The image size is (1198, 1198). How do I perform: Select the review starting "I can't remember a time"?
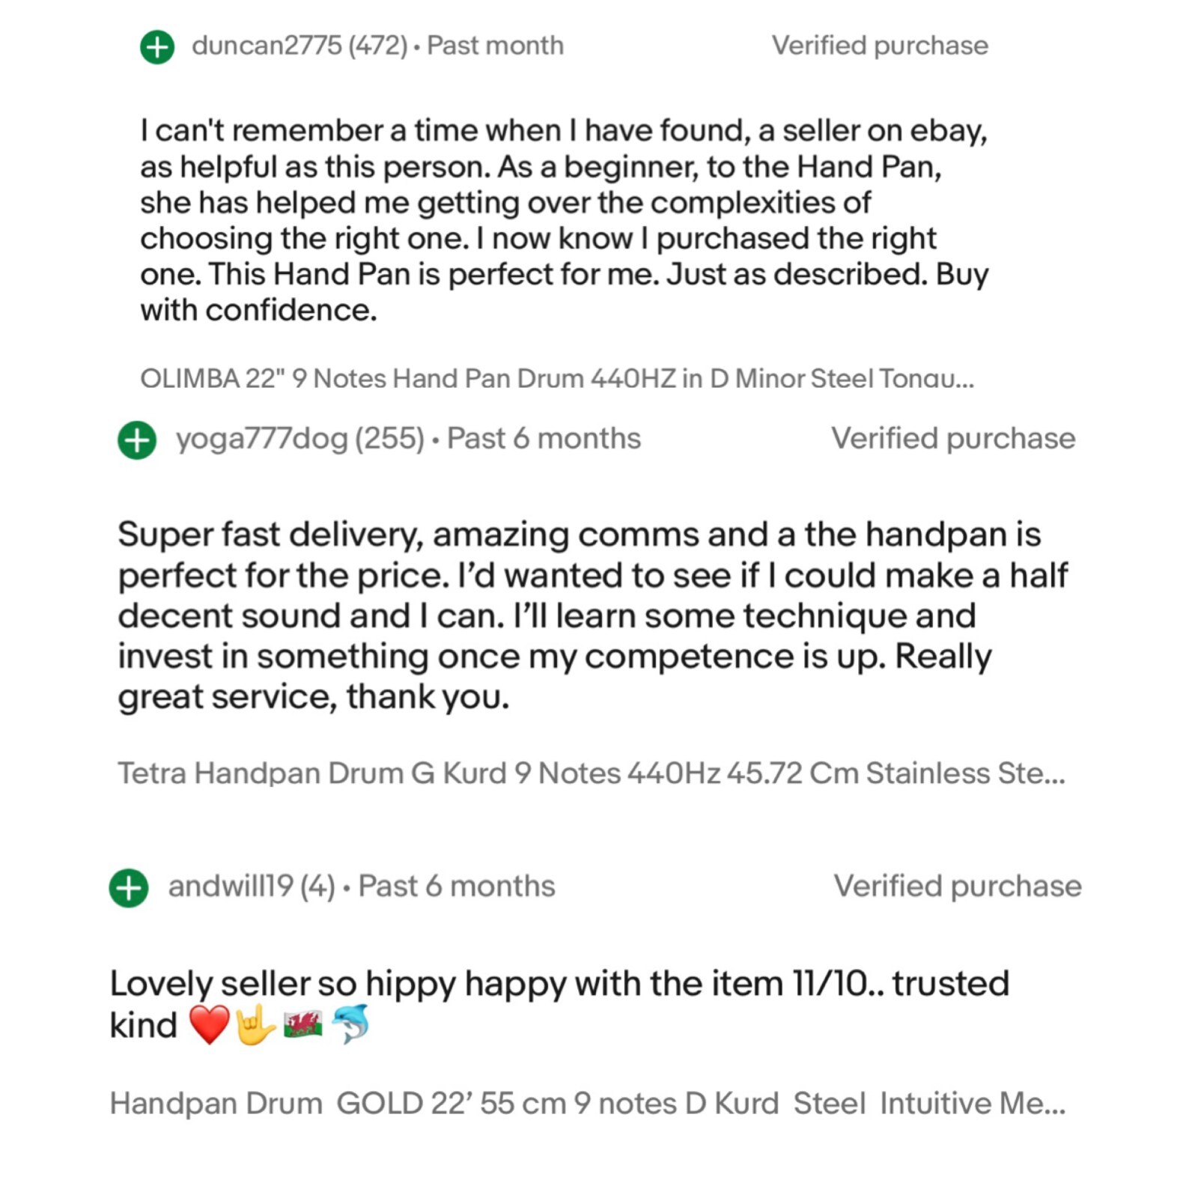coord(564,220)
